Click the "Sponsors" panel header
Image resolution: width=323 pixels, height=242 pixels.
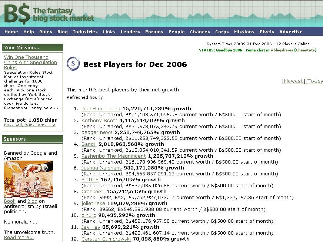pos(32,139)
